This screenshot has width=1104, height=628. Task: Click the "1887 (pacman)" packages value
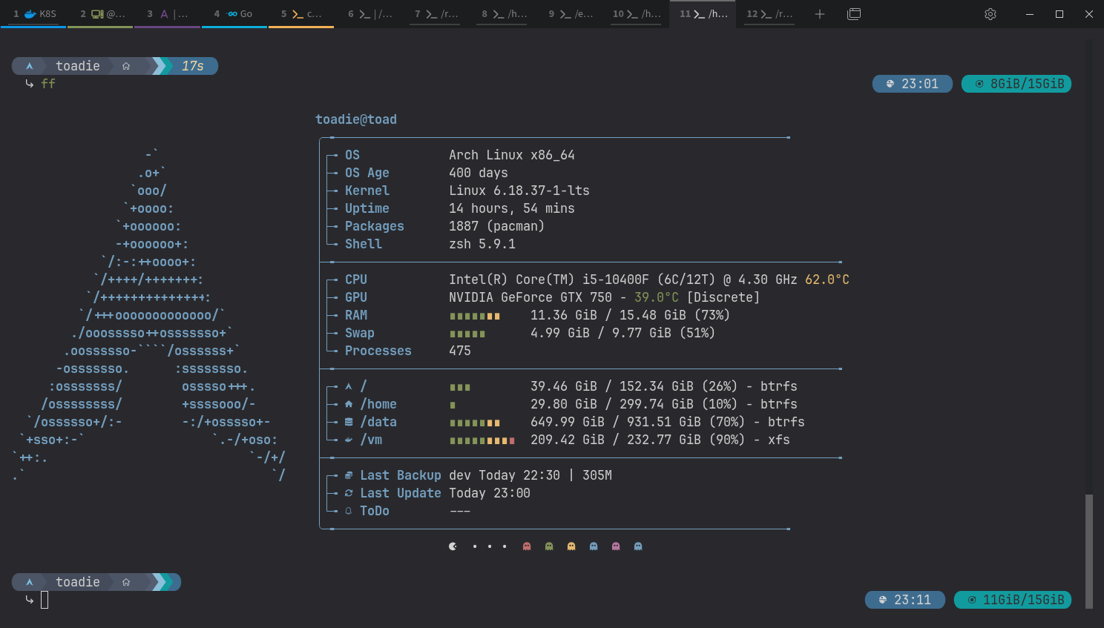497,226
